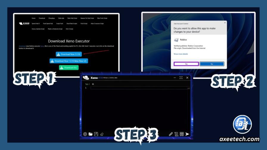The image size is (267, 150).
Task: Open Banana Cat Hub Script menu item
Action: [x=87, y=18]
